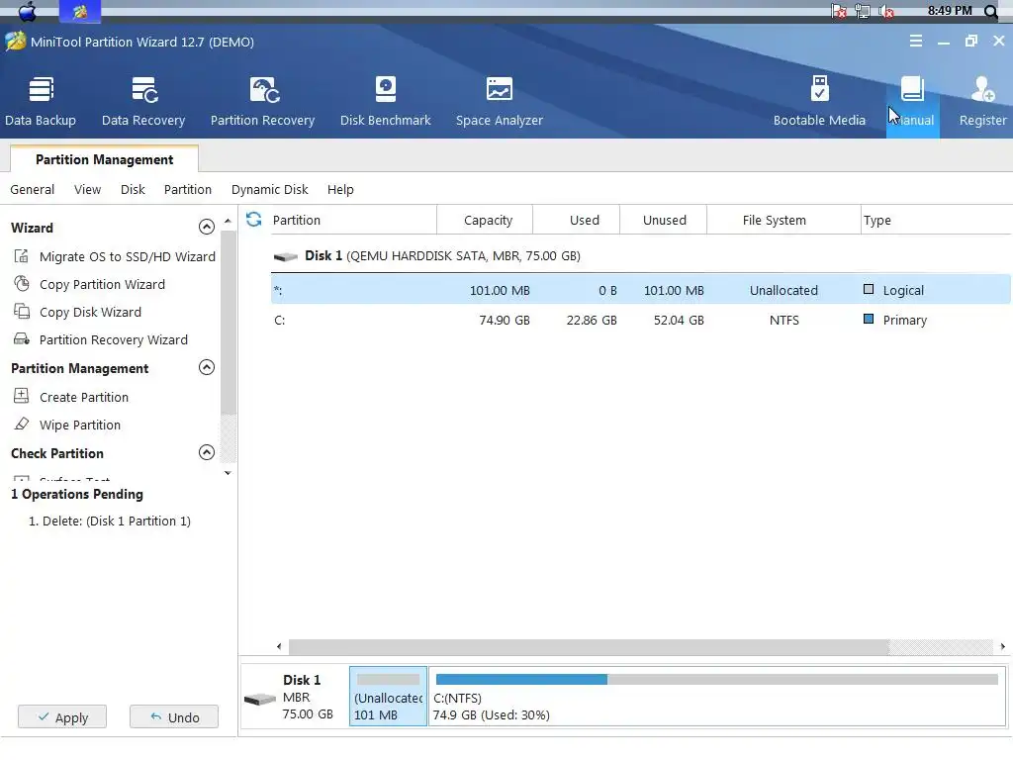Select the unallocated 101 MB block in disk map
This screenshot has height=760, width=1013.
(x=388, y=696)
